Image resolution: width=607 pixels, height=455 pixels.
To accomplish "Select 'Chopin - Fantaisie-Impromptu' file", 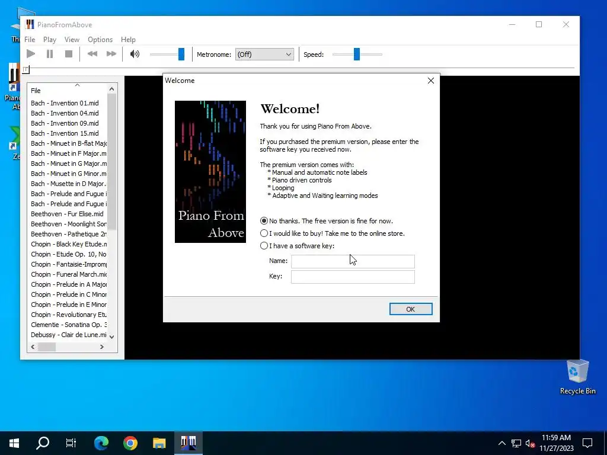I will (69, 264).
